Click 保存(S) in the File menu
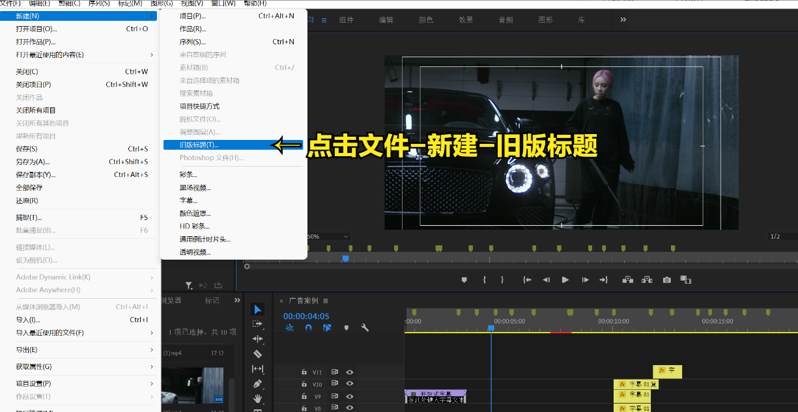 pyautogui.click(x=27, y=149)
